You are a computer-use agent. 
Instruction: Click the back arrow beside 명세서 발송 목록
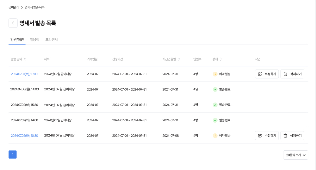(x=13, y=23)
